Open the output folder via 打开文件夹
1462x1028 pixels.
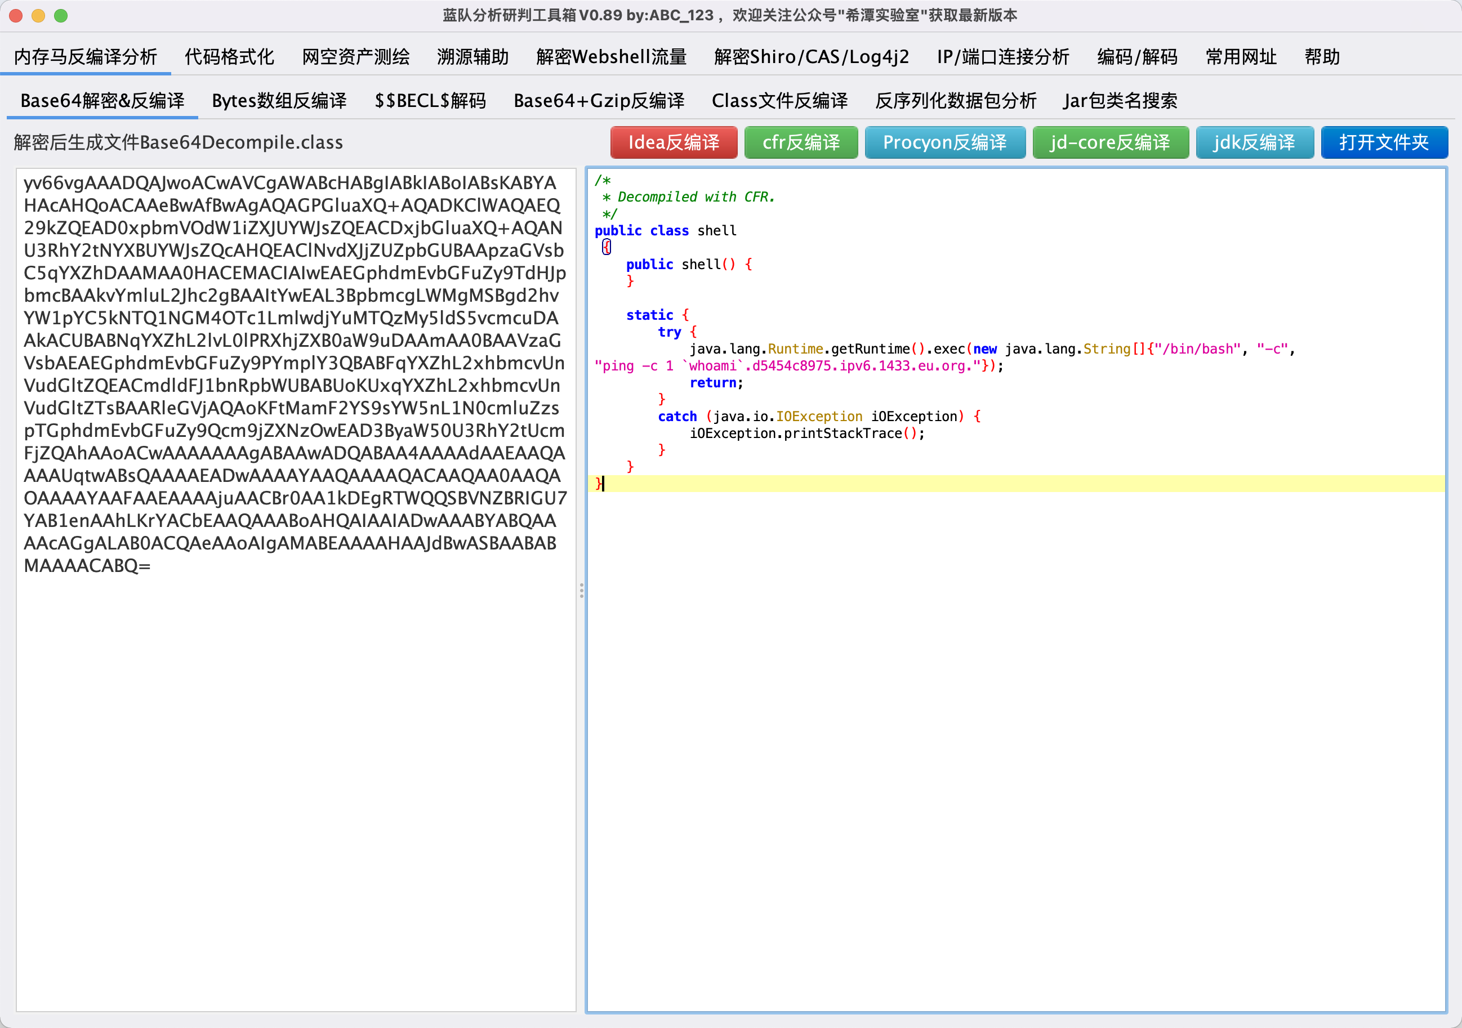(x=1384, y=142)
